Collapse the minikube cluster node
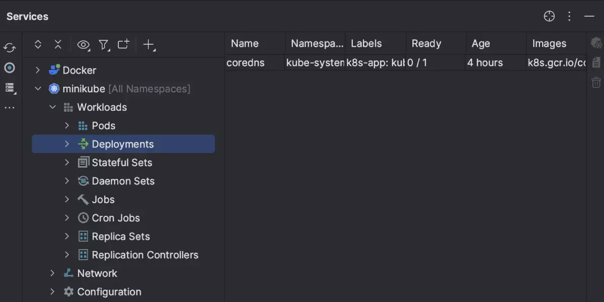 tap(38, 89)
